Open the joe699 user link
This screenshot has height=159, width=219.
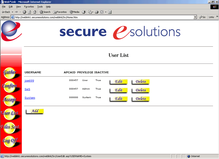click(29, 81)
